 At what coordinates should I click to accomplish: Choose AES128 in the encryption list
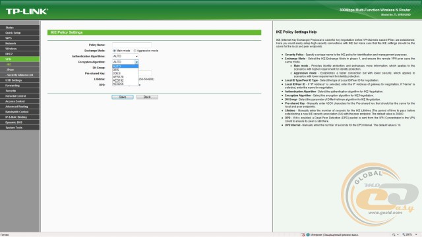tap(125, 77)
